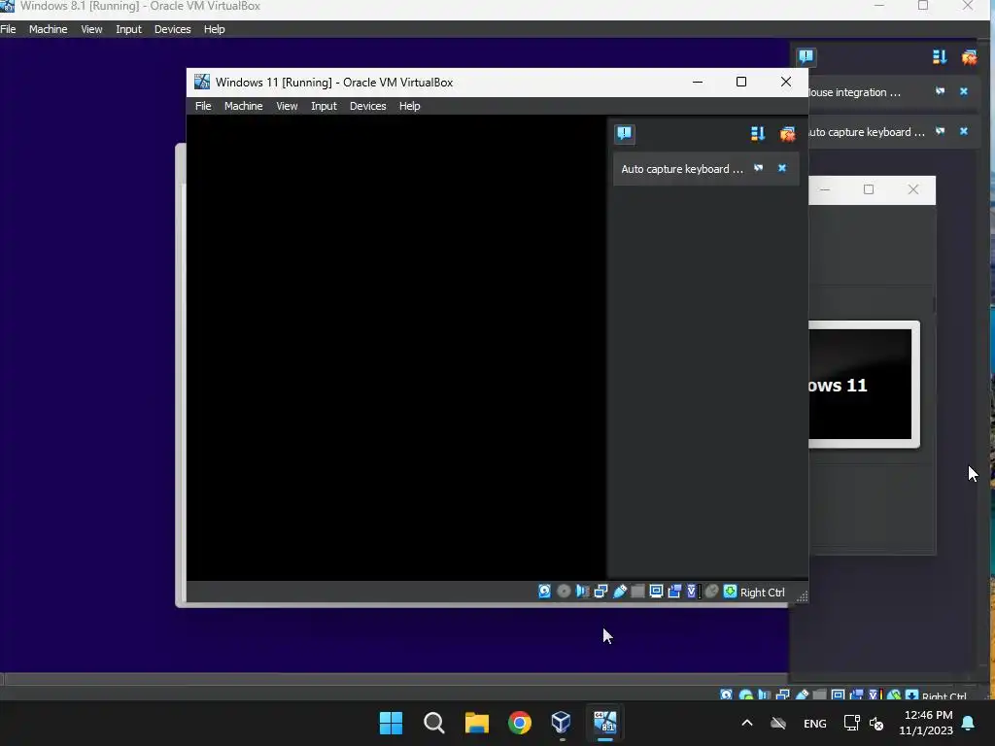
Task: Click ENG language indicator
Action: click(x=815, y=723)
